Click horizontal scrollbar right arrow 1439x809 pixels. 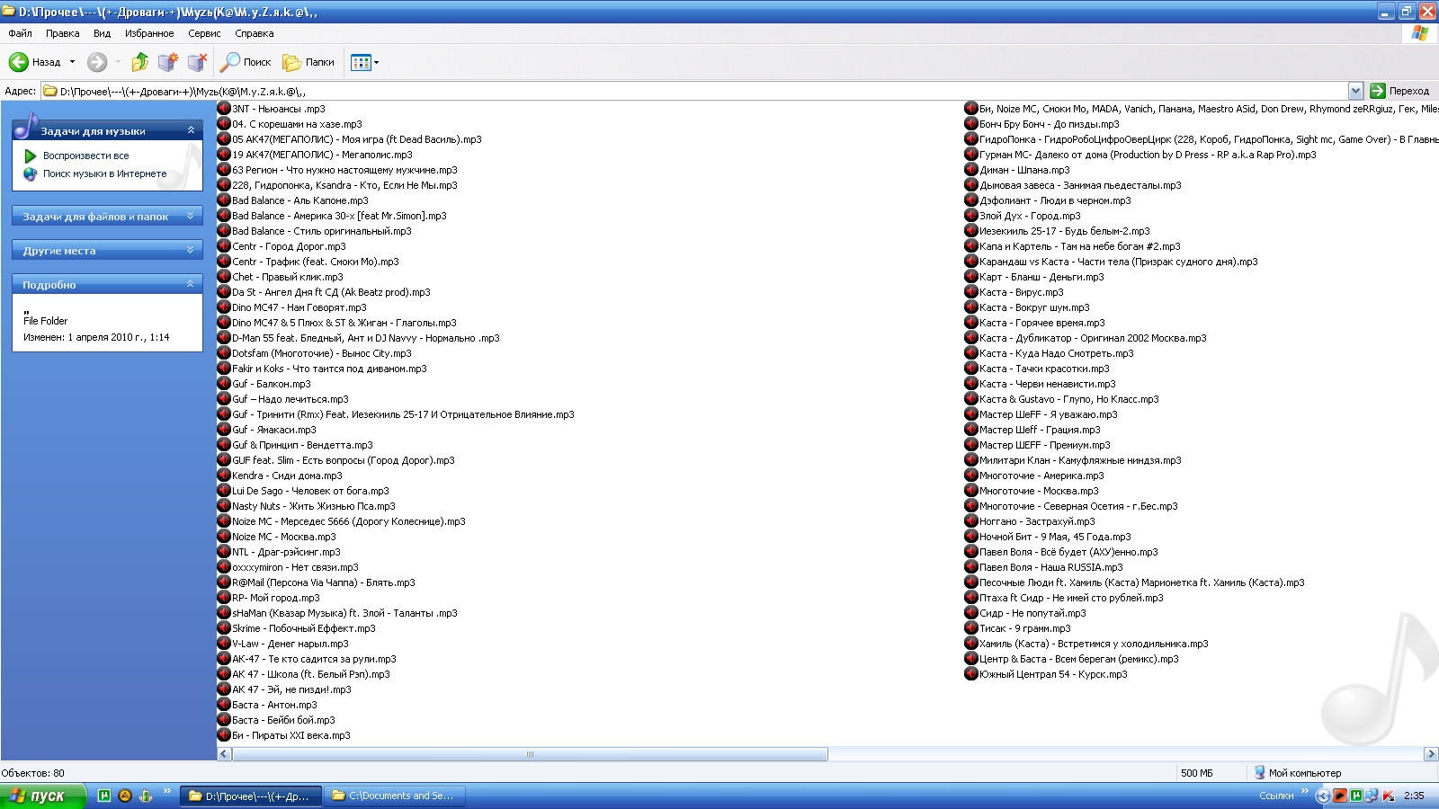pos(1431,754)
